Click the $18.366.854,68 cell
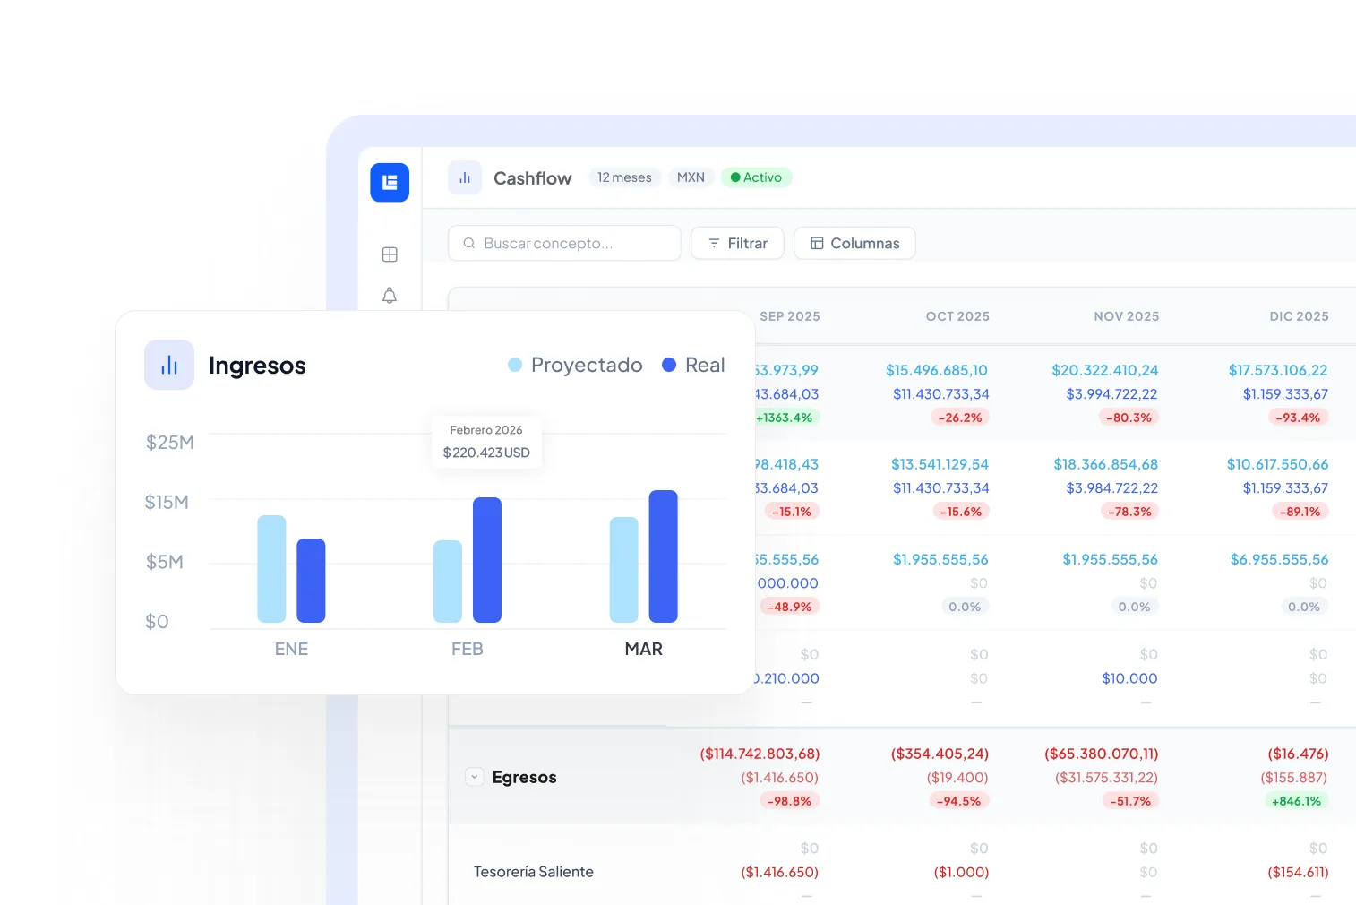Viewport: 1356px width, 905px height. click(1106, 464)
